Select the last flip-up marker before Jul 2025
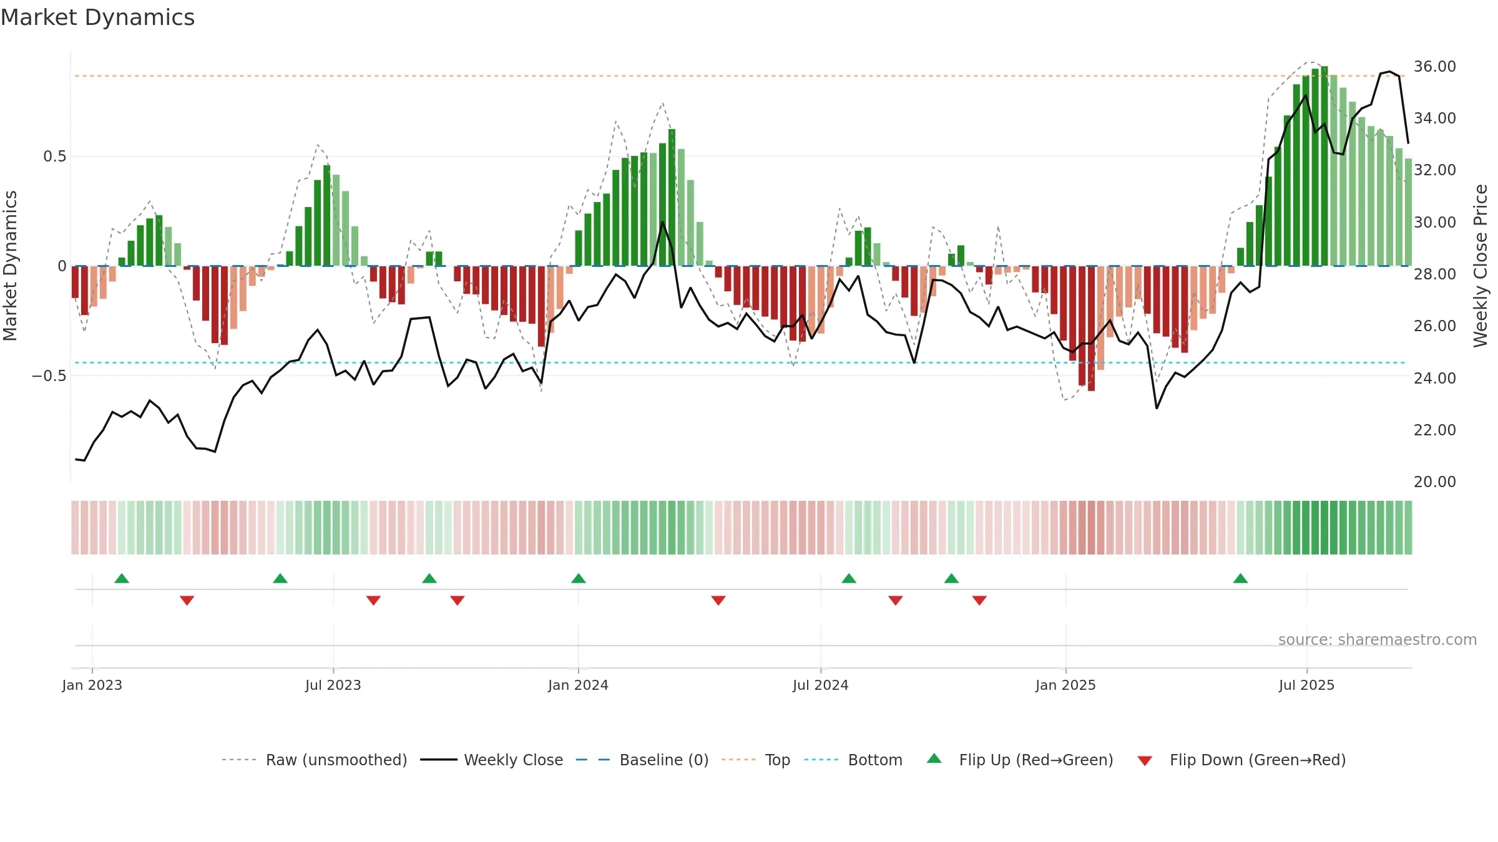The width and height of the screenshot is (1498, 842). (x=1241, y=578)
